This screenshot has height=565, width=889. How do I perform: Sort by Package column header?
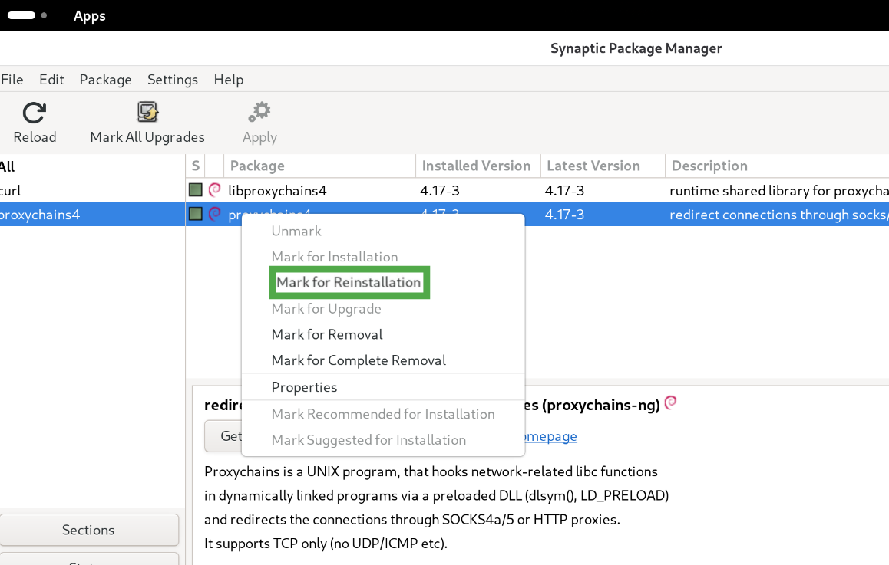320,166
